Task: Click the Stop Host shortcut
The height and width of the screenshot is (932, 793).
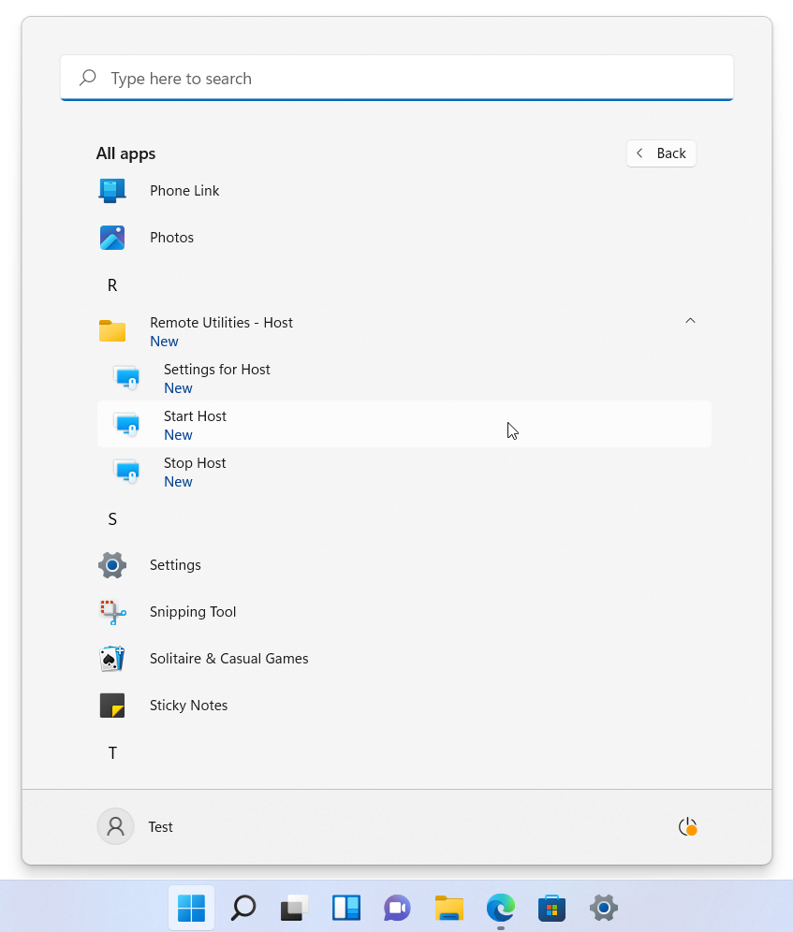Action: point(195,463)
